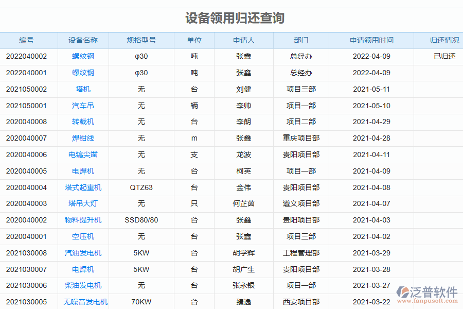463x309 pixels.
Task: Open the 焊钳线 equipment link
Action: 84,138
